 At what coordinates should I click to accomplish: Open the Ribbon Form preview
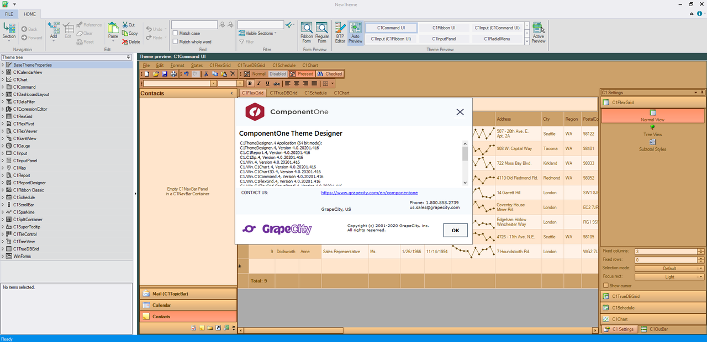tap(306, 33)
